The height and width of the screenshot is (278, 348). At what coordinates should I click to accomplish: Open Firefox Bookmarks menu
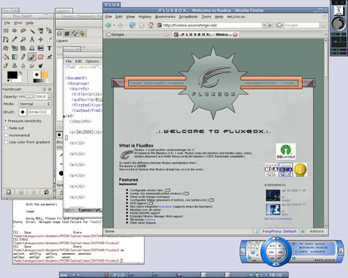[x=165, y=17]
